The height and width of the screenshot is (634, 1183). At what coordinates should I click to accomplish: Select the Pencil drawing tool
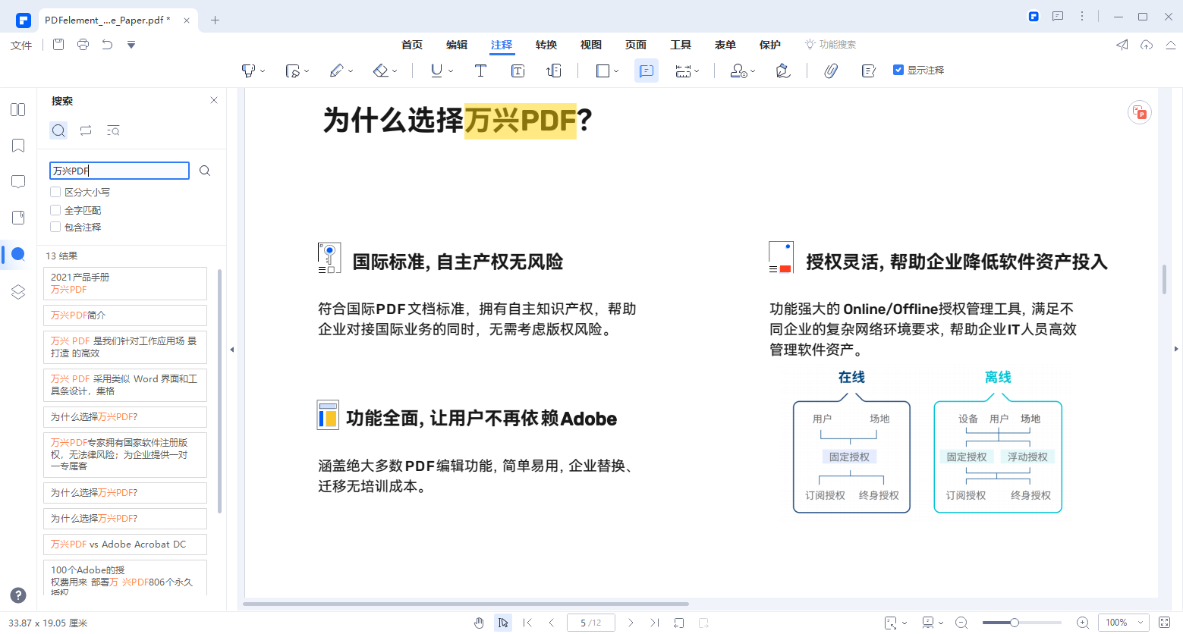pyautogui.click(x=336, y=71)
